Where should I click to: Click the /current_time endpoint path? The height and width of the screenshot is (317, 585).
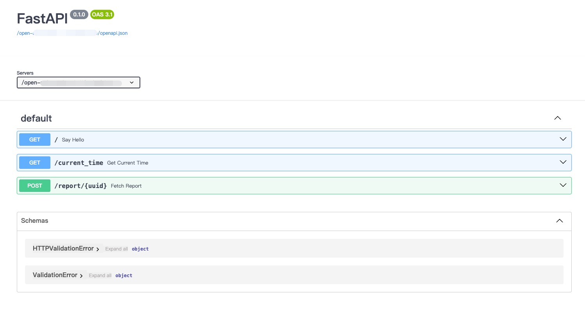coord(79,163)
